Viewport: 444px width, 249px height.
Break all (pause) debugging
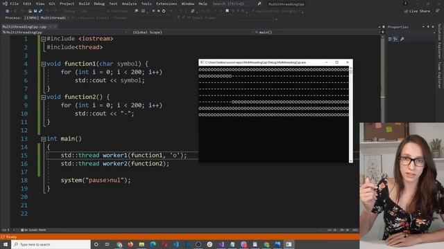pyautogui.click(x=153, y=11)
